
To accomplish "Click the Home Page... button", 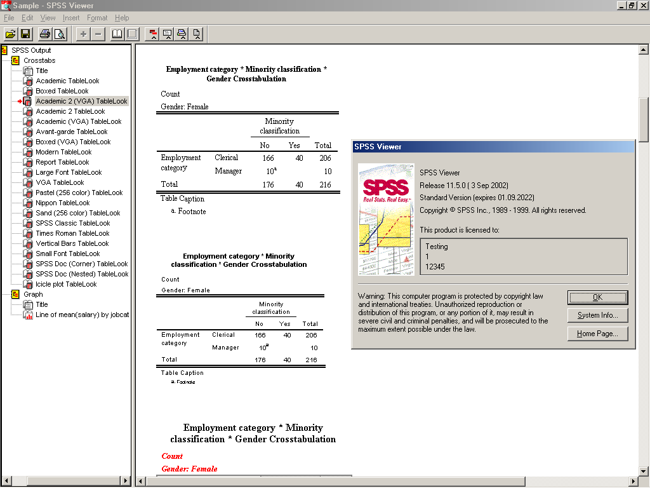I will pos(597,334).
